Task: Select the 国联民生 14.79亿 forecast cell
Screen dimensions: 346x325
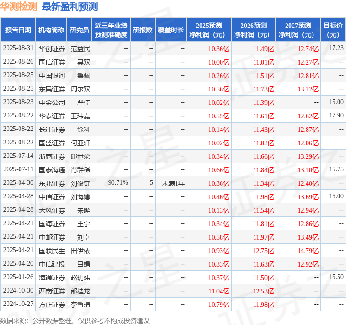Action: 308,251
